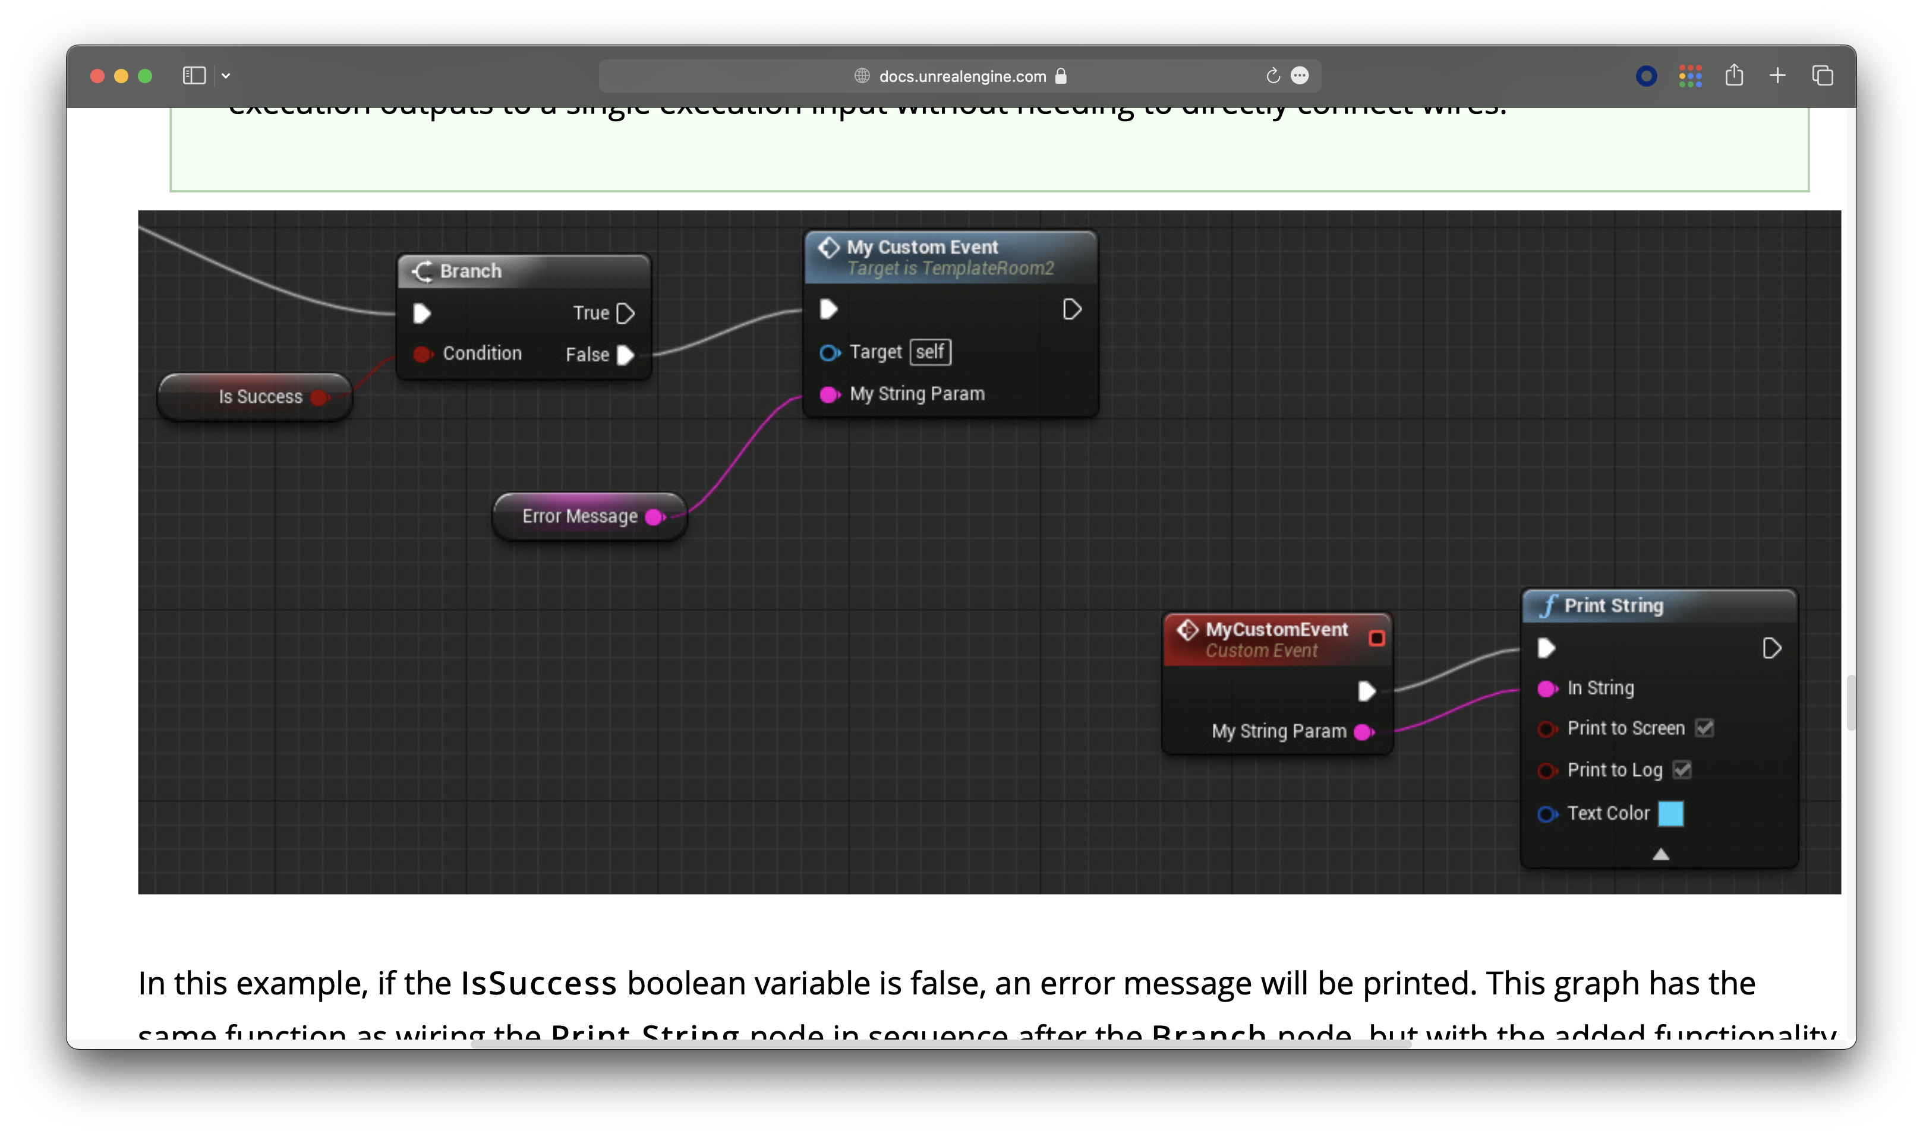The image size is (1923, 1137).
Task: Open the colorful grid extension icon
Action: pyautogui.click(x=1690, y=76)
